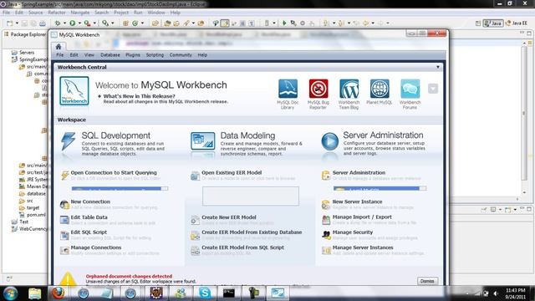Viewport: 535px width, 301px height.
Task: Click the Workbench home tab icon
Action: [x=59, y=47]
